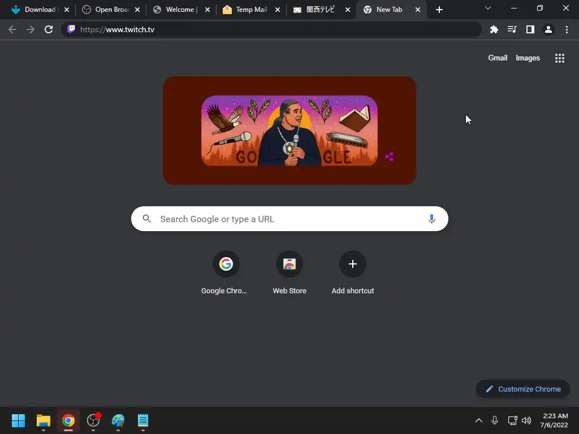Share the Google Doodle
579x434 pixels.
coord(389,157)
